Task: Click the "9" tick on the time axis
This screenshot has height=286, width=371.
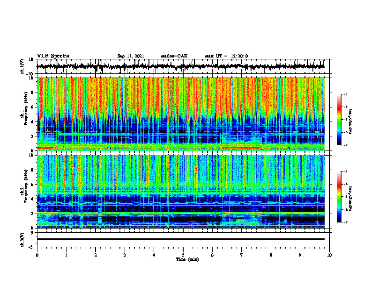Action: (x=300, y=255)
